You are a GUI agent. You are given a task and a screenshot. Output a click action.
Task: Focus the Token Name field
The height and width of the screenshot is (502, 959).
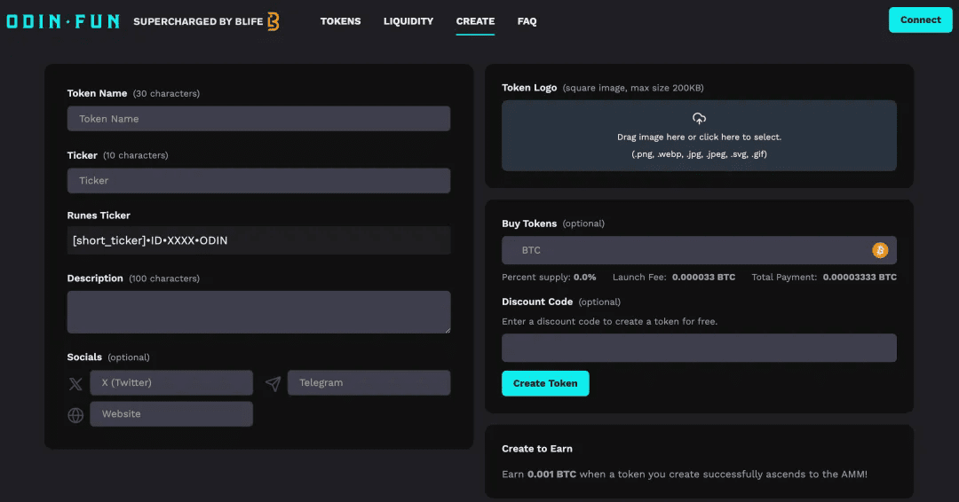point(258,119)
